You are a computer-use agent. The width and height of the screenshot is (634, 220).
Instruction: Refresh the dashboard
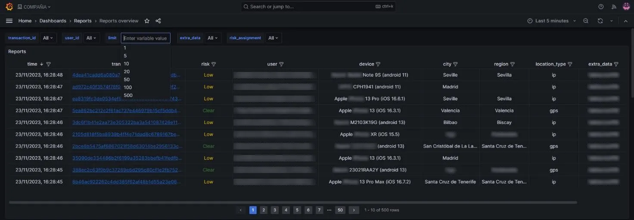point(600,21)
